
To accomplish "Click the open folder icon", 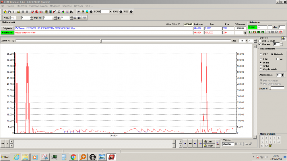I will point(19,12).
